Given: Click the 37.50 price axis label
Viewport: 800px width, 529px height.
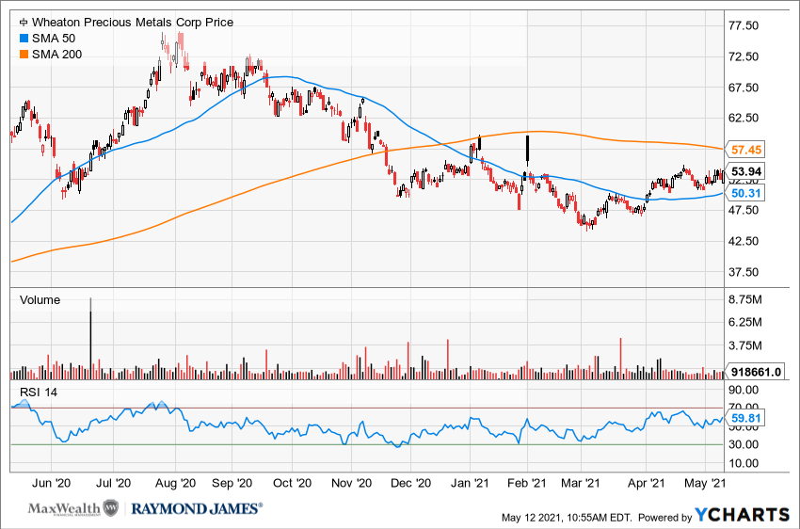Looking at the screenshot, I should [x=744, y=272].
